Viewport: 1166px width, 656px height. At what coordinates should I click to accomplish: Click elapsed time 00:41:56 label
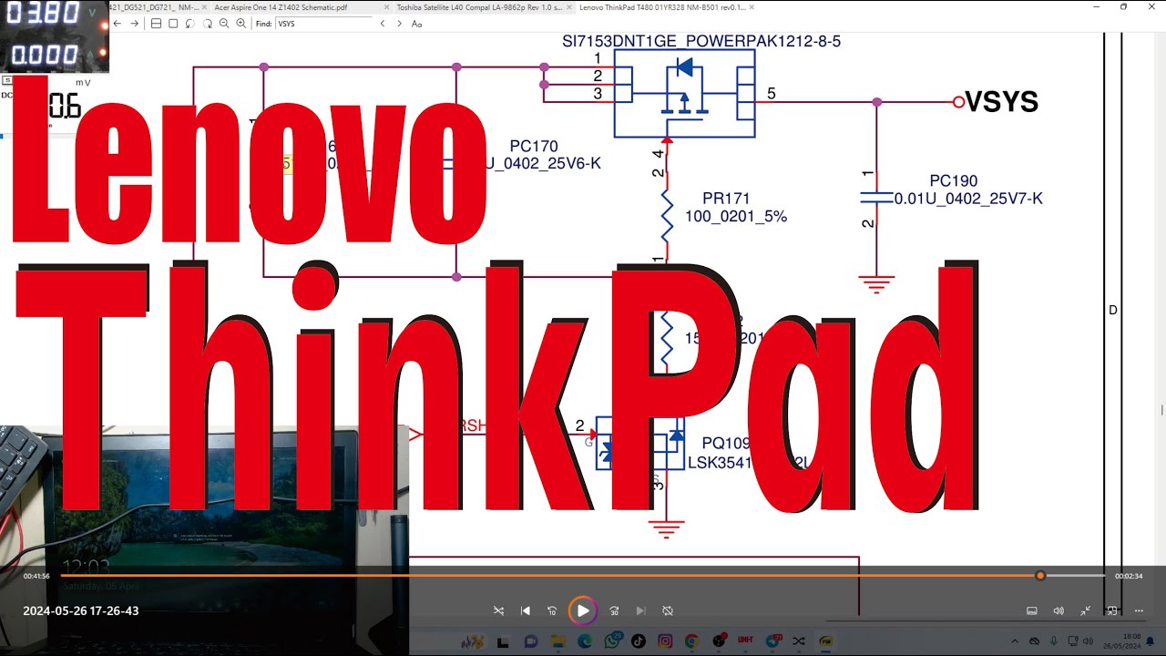36,576
